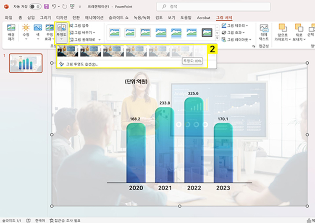
Task: Expand the picture styles gallery More arrow
Action: coord(217,38)
